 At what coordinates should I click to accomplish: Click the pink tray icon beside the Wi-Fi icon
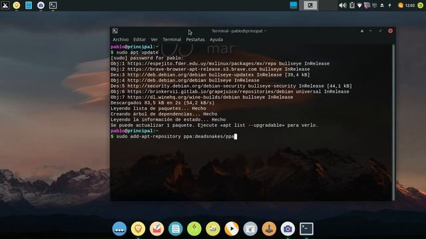[367, 5]
